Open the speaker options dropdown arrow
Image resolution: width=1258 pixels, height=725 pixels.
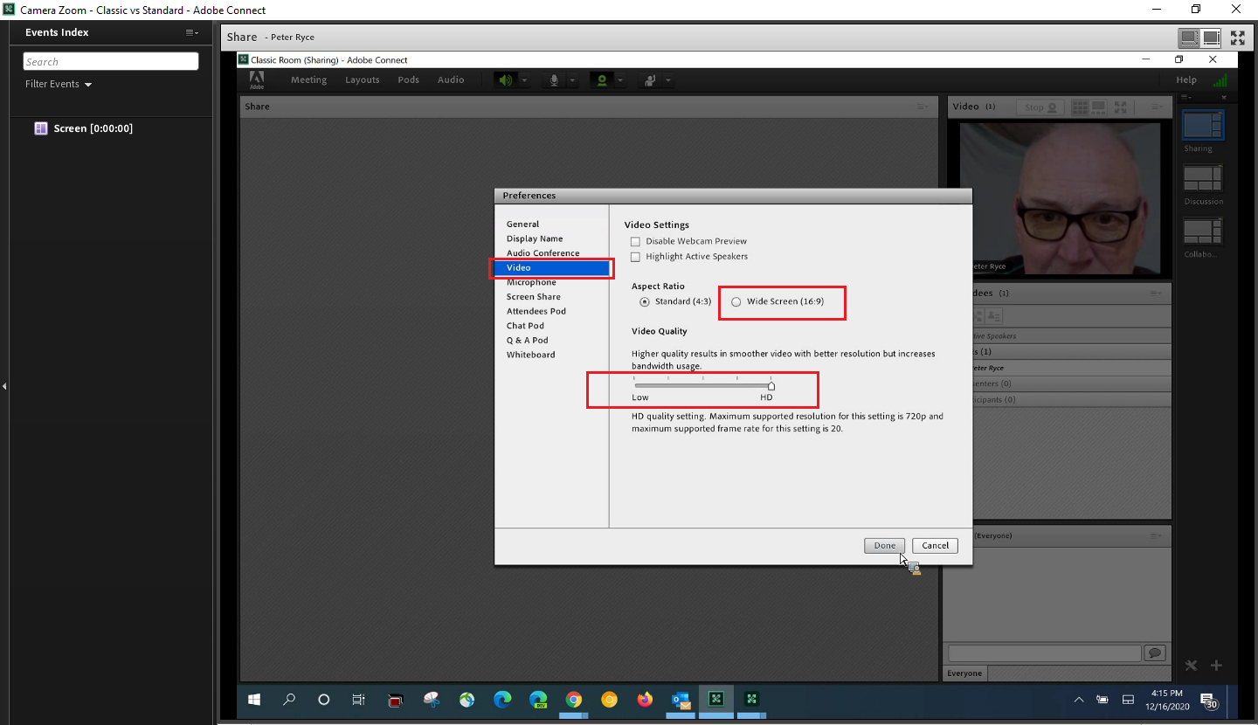click(525, 80)
